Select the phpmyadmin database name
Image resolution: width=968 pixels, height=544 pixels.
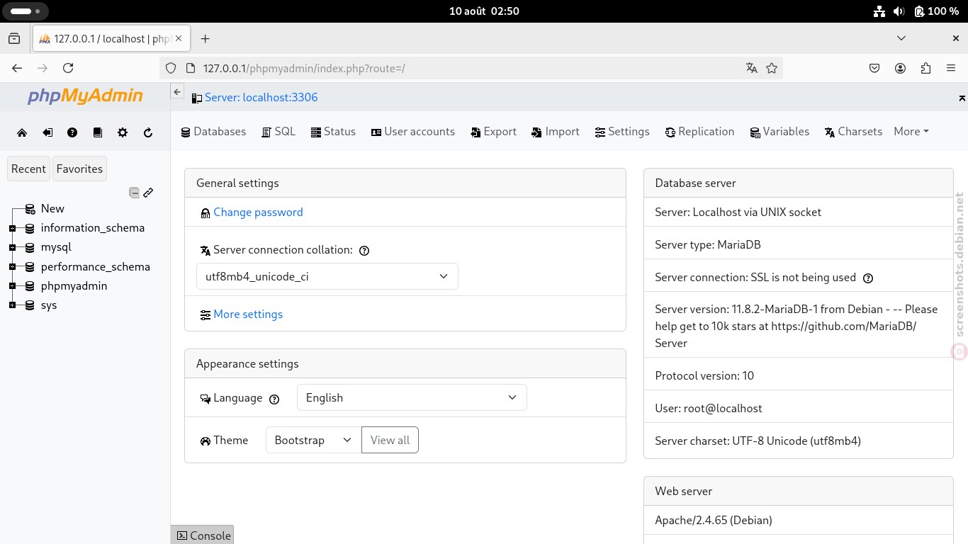point(74,286)
